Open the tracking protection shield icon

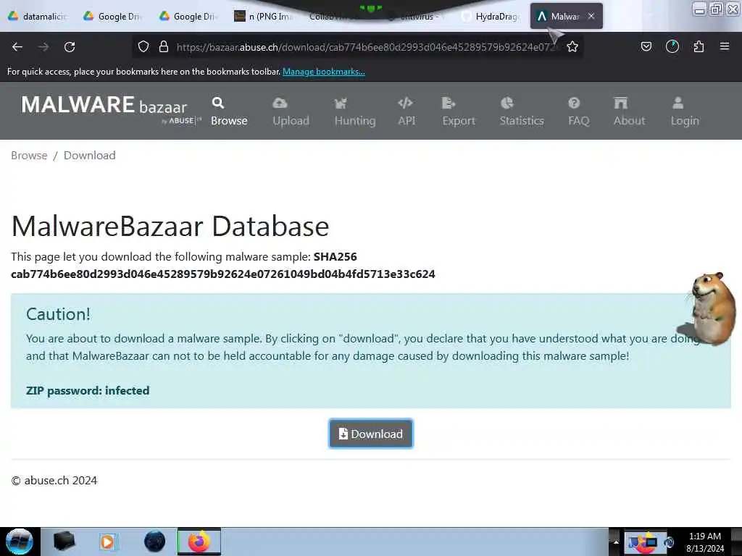143,46
